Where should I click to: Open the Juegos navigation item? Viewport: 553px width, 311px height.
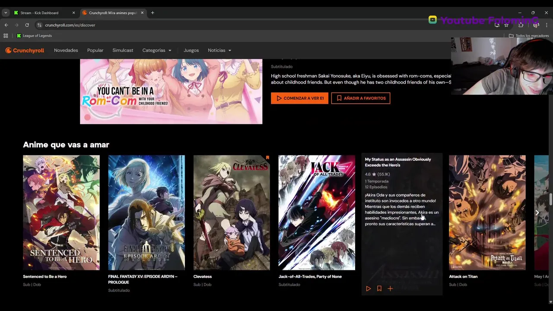(x=191, y=51)
